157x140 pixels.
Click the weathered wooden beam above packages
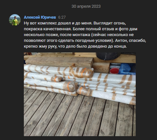59,62
